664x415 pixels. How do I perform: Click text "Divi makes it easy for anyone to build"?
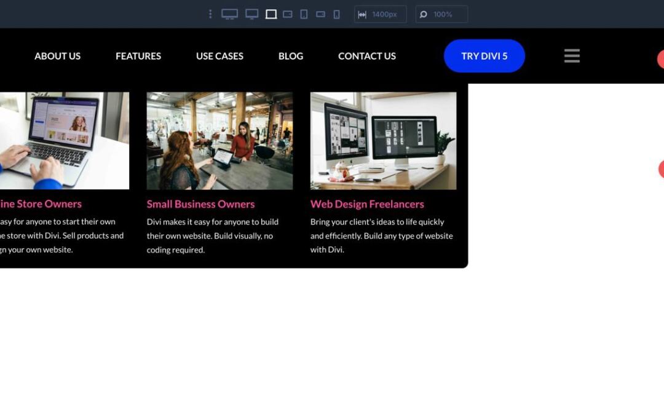tap(213, 222)
